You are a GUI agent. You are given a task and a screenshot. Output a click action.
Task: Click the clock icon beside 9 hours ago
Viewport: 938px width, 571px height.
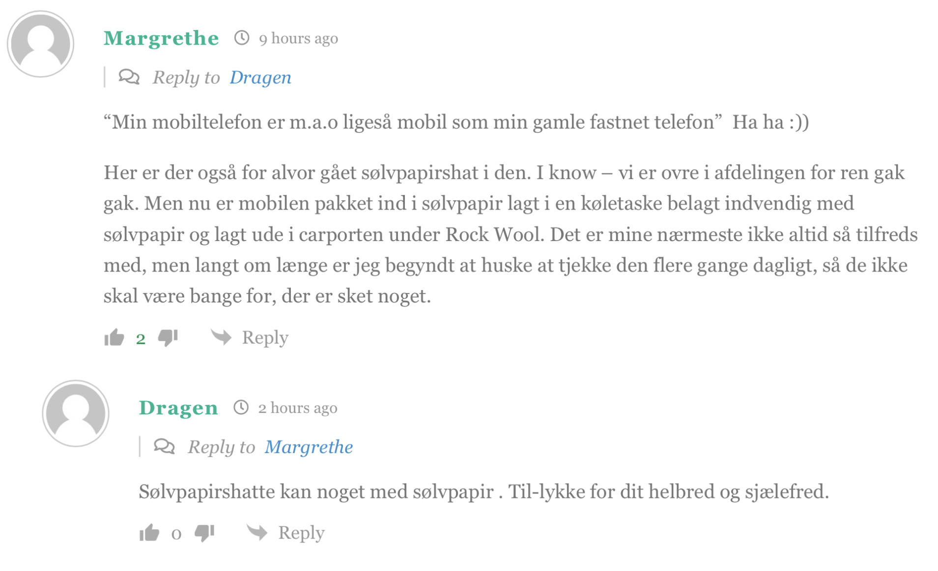(241, 38)
